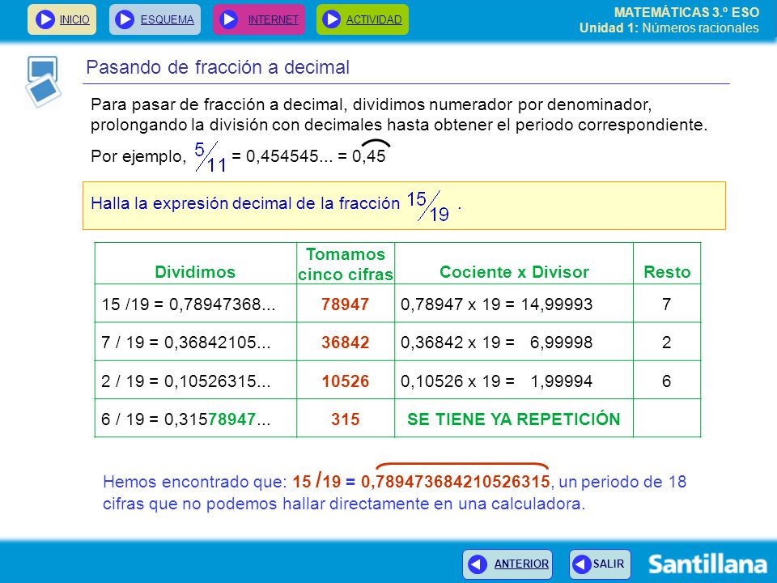Click the arrow icon beside SALIR
The height and width of the screenshot is (583, 777).
[x=581, y=564]
